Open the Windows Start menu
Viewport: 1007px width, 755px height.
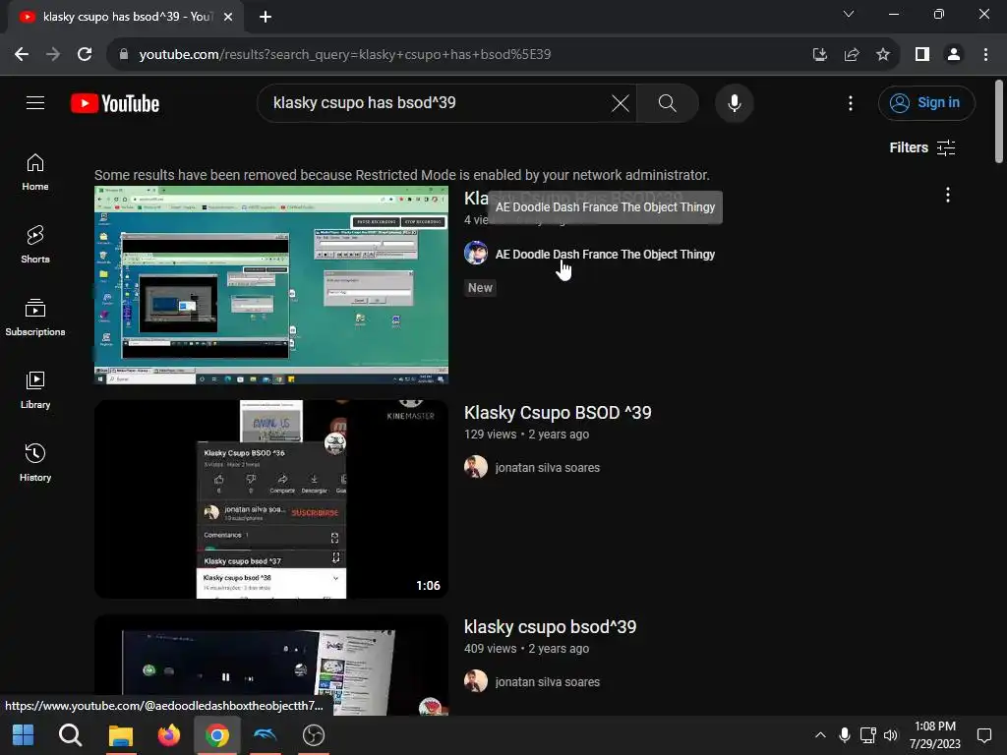click(x=24, y=735)
